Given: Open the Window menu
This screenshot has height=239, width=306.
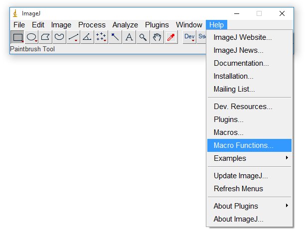Looking at the screenshot, I should [x=189, y=25].
